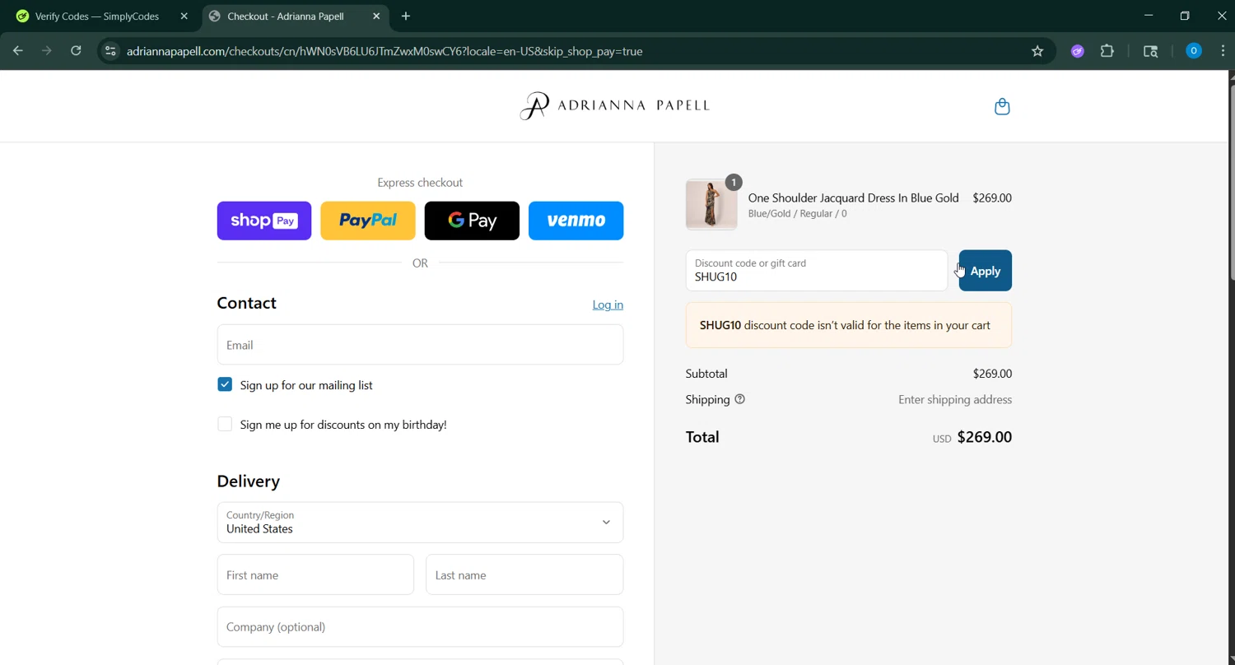
Task: Focus the Email input field
Action: 420,345
